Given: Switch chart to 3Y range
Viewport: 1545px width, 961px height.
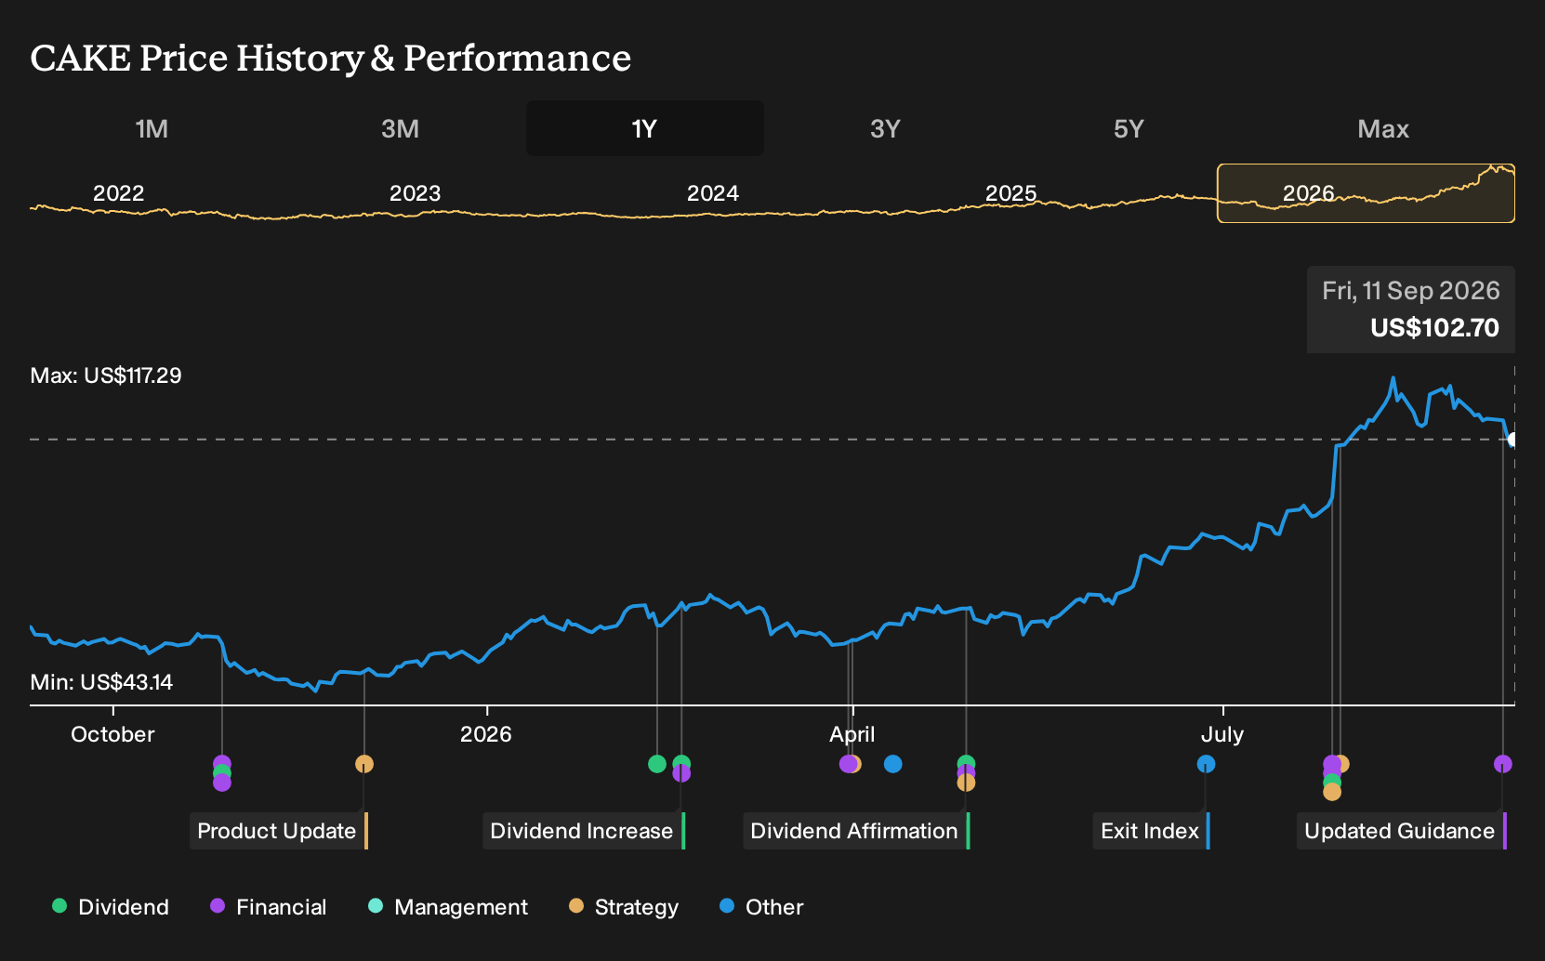Looking at the screenshot, I should (x=885, y=128).
